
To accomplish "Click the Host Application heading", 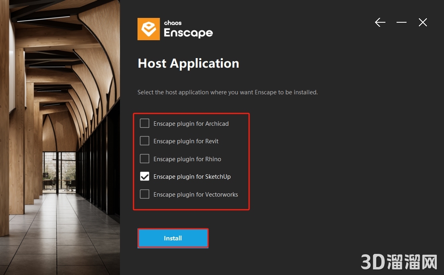I will tap(188, 63).
